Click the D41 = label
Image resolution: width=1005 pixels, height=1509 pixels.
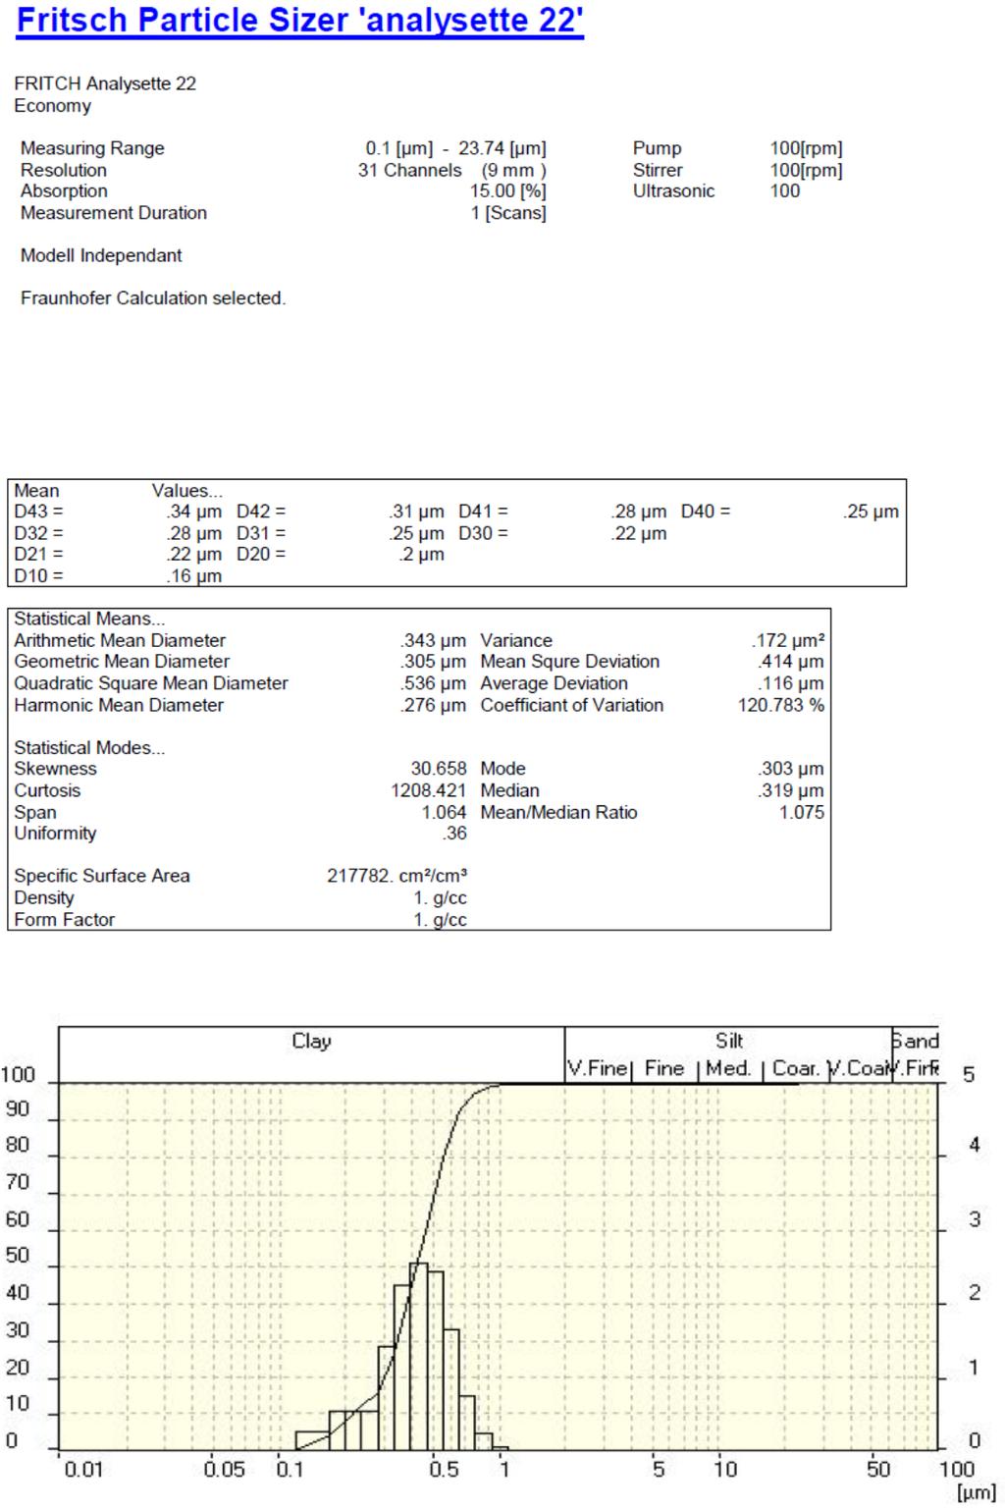[x=483, y=512]
